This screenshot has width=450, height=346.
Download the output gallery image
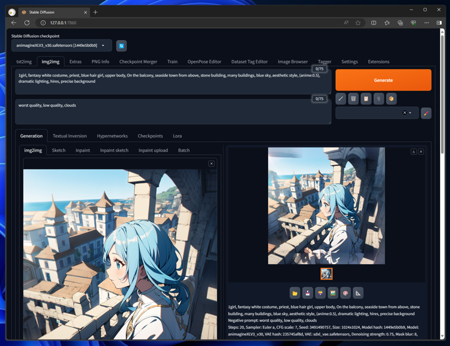tap(413, 152)
